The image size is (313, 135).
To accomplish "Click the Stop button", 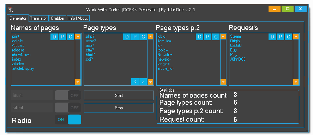I will tap(119, 108).
